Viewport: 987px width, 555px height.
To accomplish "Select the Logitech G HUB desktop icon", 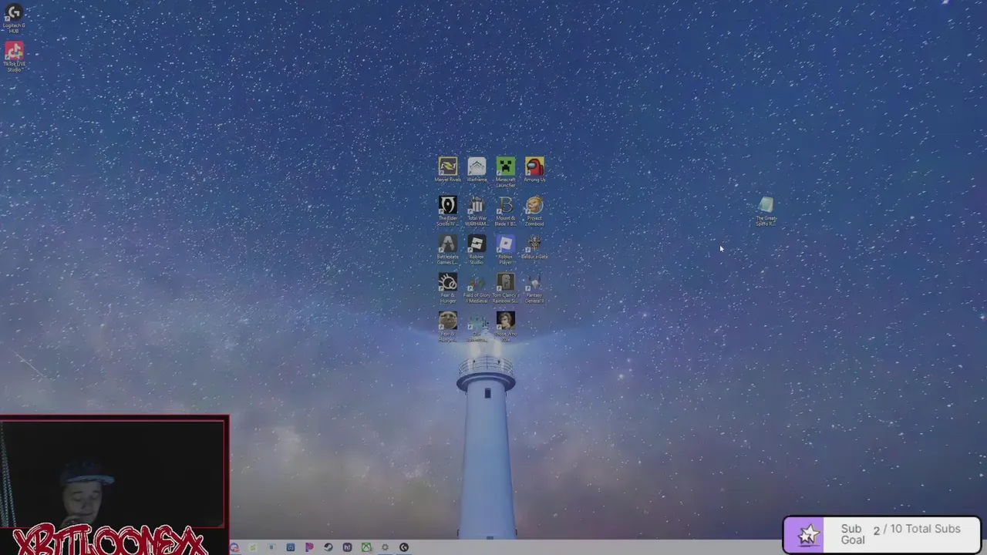I will point(14,18).
